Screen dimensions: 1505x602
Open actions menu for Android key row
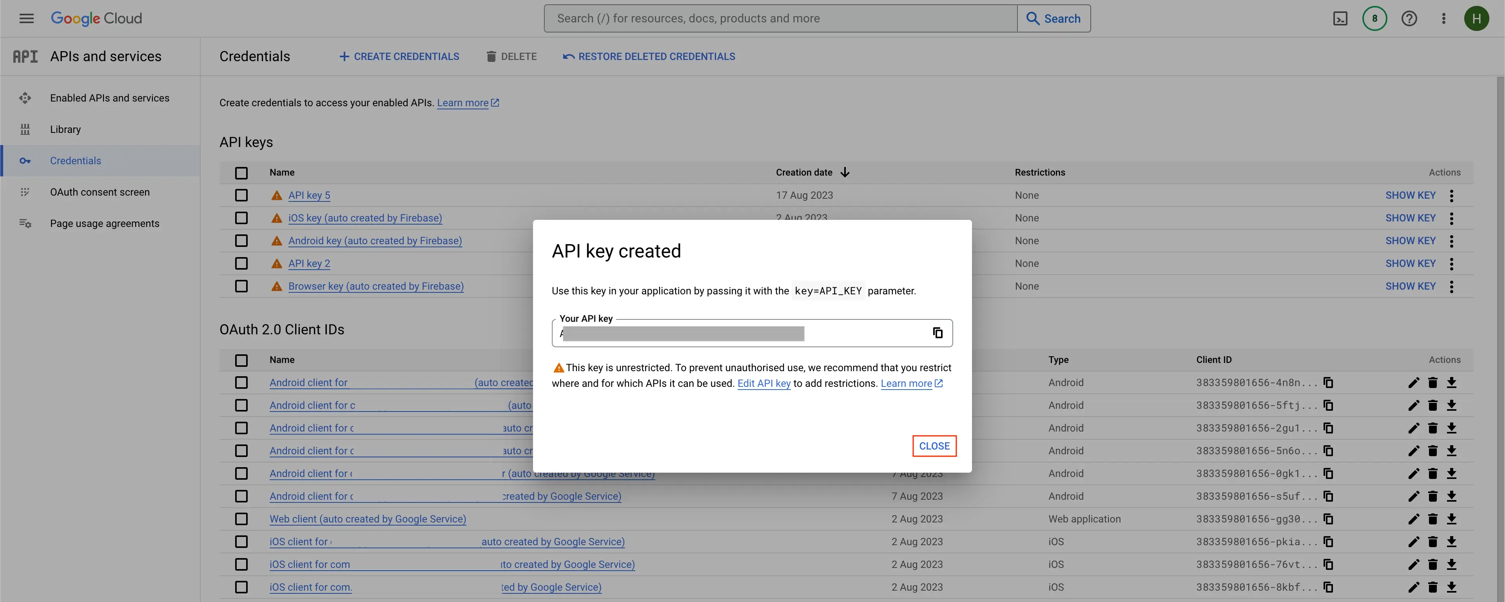(x=1452, y=241)
